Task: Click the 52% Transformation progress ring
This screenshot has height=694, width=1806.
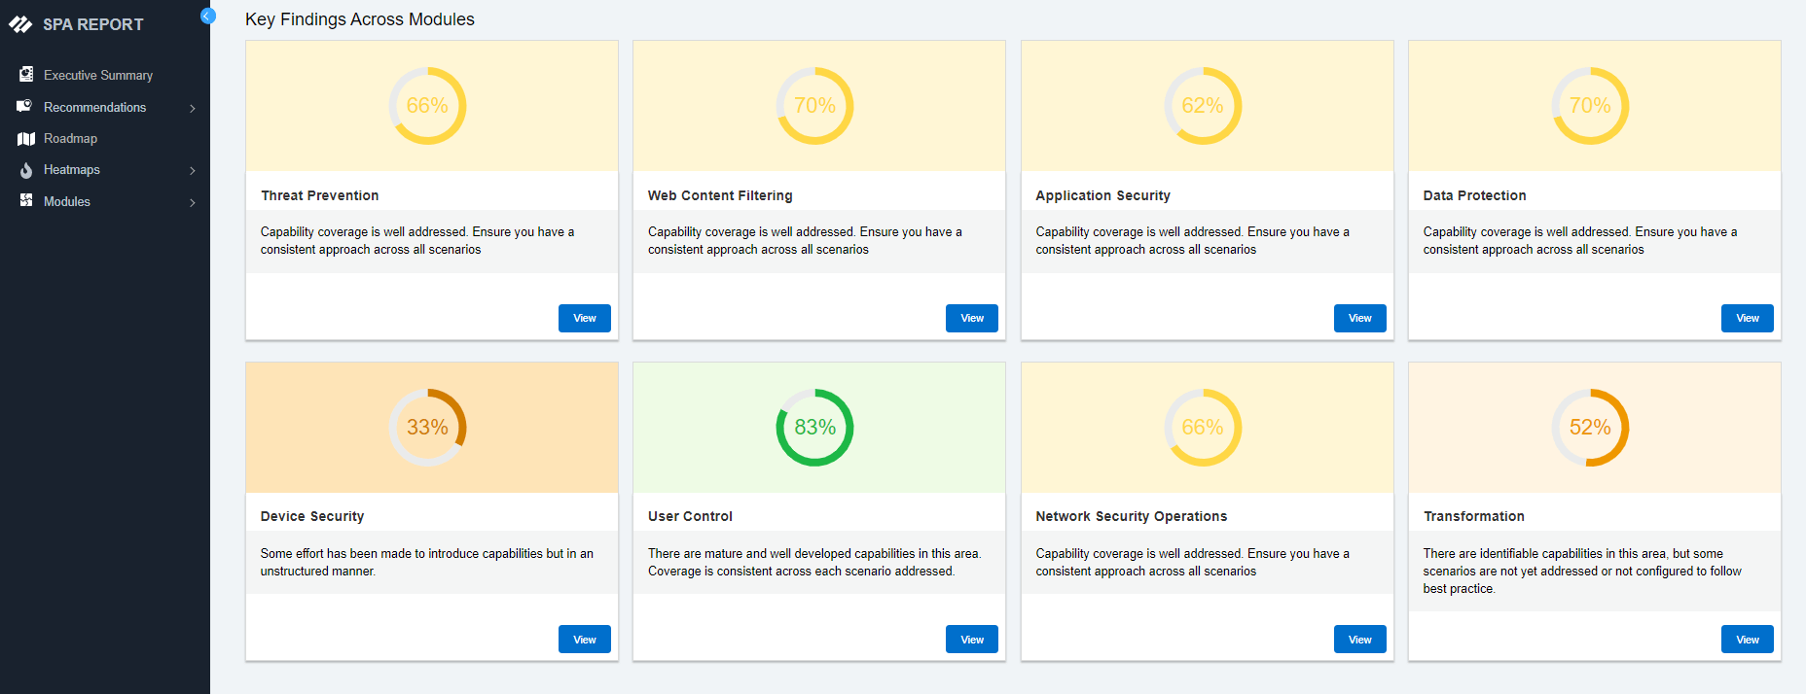Action: click(x=1590, y=428)
